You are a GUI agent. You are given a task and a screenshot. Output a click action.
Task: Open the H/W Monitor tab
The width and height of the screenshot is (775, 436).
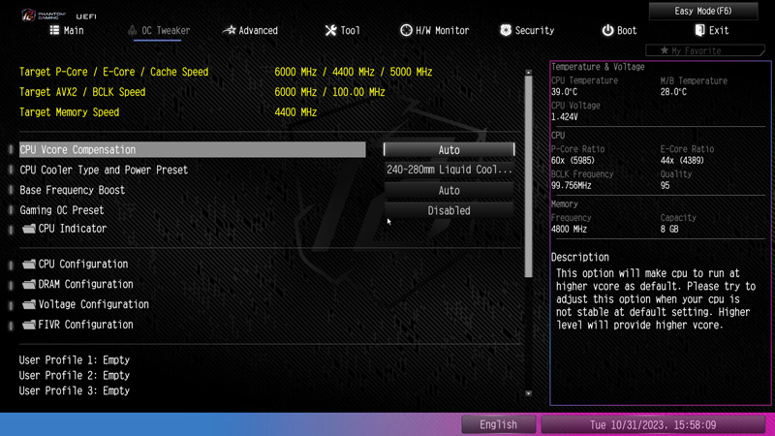(434, 31)
